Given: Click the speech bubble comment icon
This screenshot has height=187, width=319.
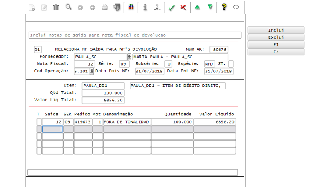Looking at the screenshot, I should 236,7.
